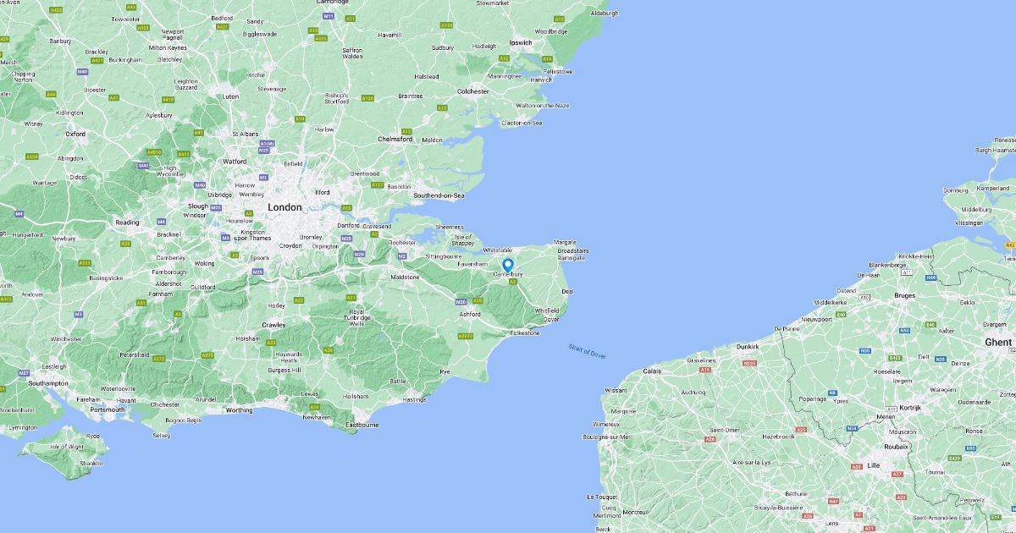
Task: Click the Dunkirk town label
Action: point(748,347)
